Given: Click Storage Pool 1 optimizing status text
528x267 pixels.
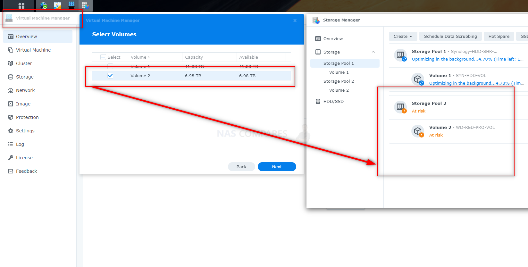Looking at the screenshot, I should (467, 59).
